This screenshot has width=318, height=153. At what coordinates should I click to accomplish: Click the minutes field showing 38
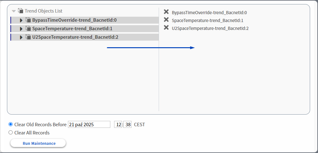tap(127, 124)
